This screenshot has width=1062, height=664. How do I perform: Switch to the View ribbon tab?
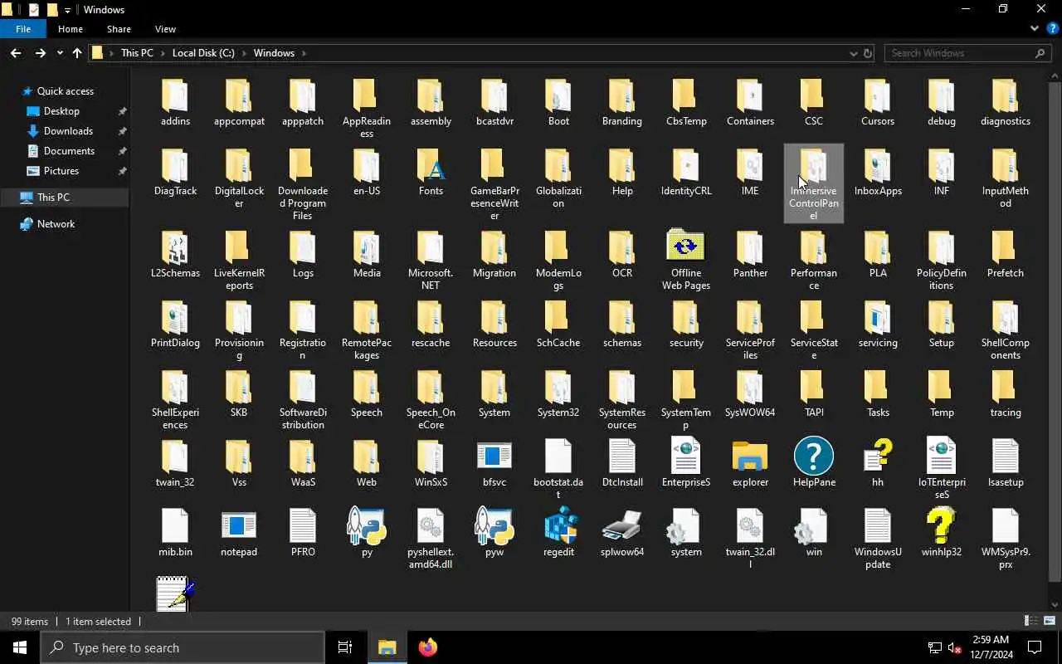165,29
